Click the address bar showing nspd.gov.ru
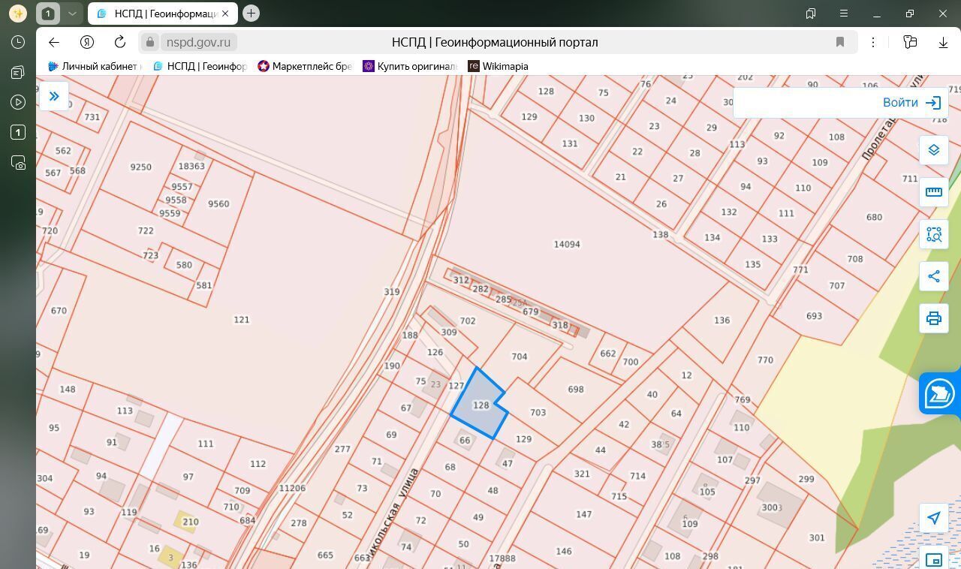This screenshot has height=569, width=961. 199,42
